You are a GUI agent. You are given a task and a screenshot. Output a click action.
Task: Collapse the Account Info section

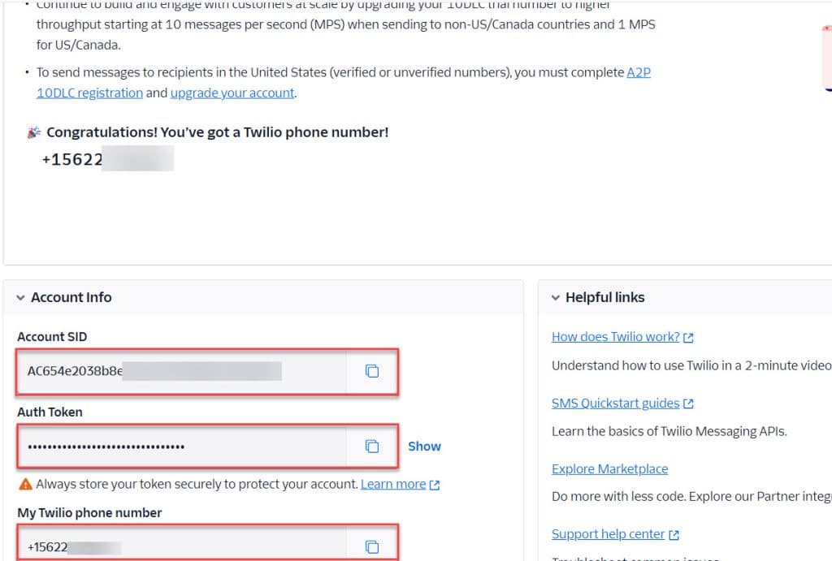click(x=20, y=297)
